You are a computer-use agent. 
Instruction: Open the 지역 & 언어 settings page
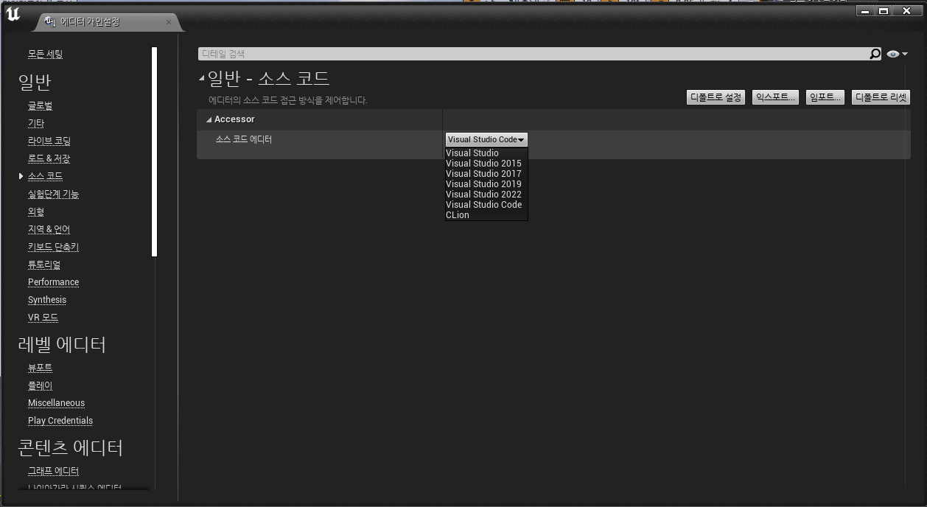pos(49,229)
